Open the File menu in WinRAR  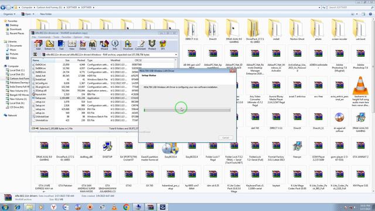click(x=34, y=37)
